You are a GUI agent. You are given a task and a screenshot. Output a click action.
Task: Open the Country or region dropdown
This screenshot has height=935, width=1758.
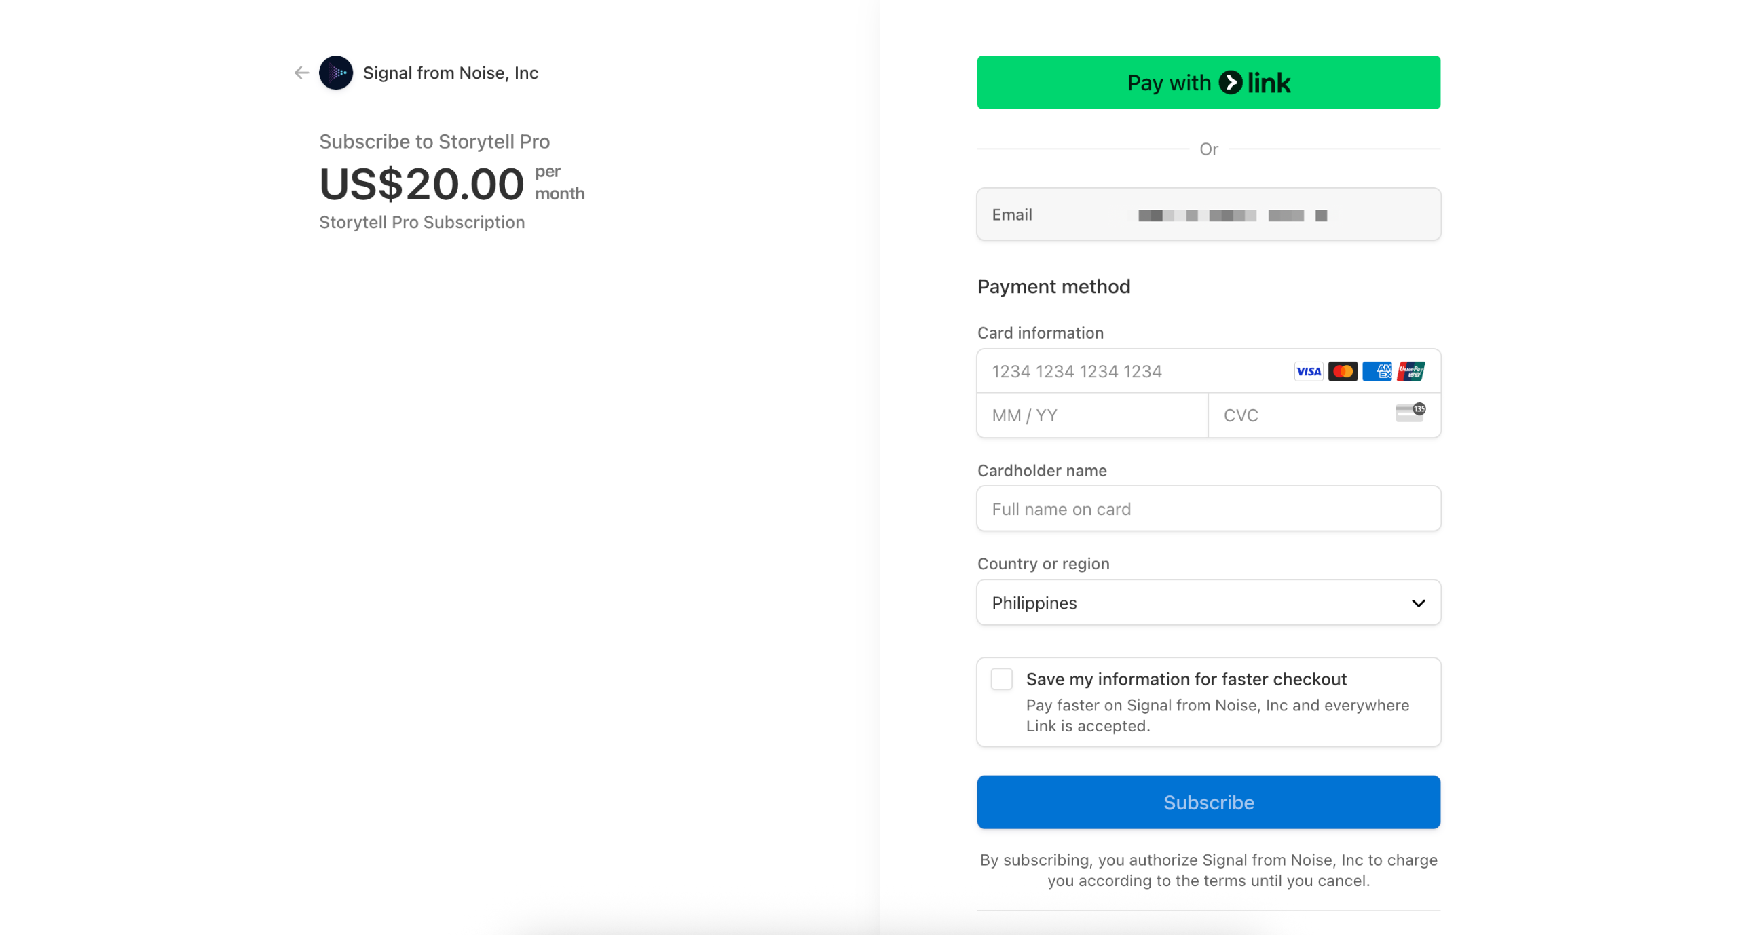1209,603
